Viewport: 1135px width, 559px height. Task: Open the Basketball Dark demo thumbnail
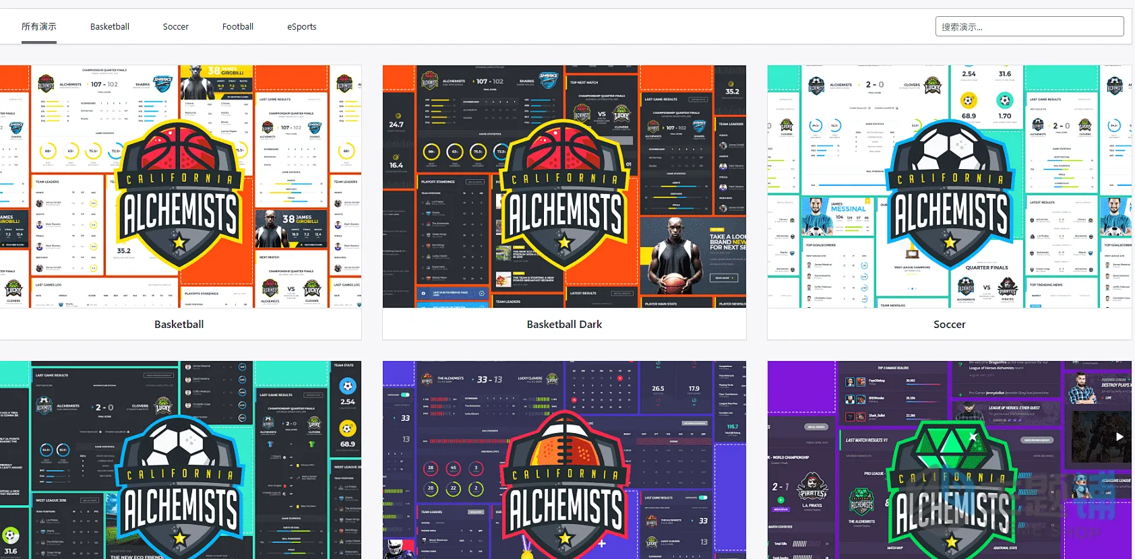[564, 187]
